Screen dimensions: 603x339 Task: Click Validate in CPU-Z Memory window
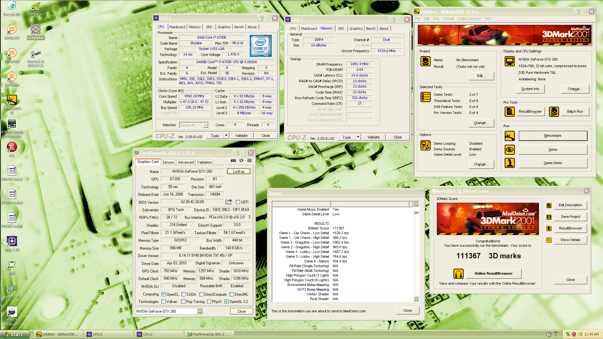pos(373,137)
